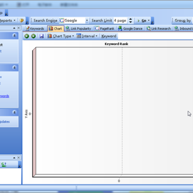Click the yellow help question mark icon
The height and width of the screenshot is (193, 193).
pos(21,20)
